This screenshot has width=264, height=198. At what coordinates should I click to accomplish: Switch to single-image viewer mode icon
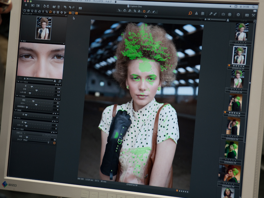73,13
